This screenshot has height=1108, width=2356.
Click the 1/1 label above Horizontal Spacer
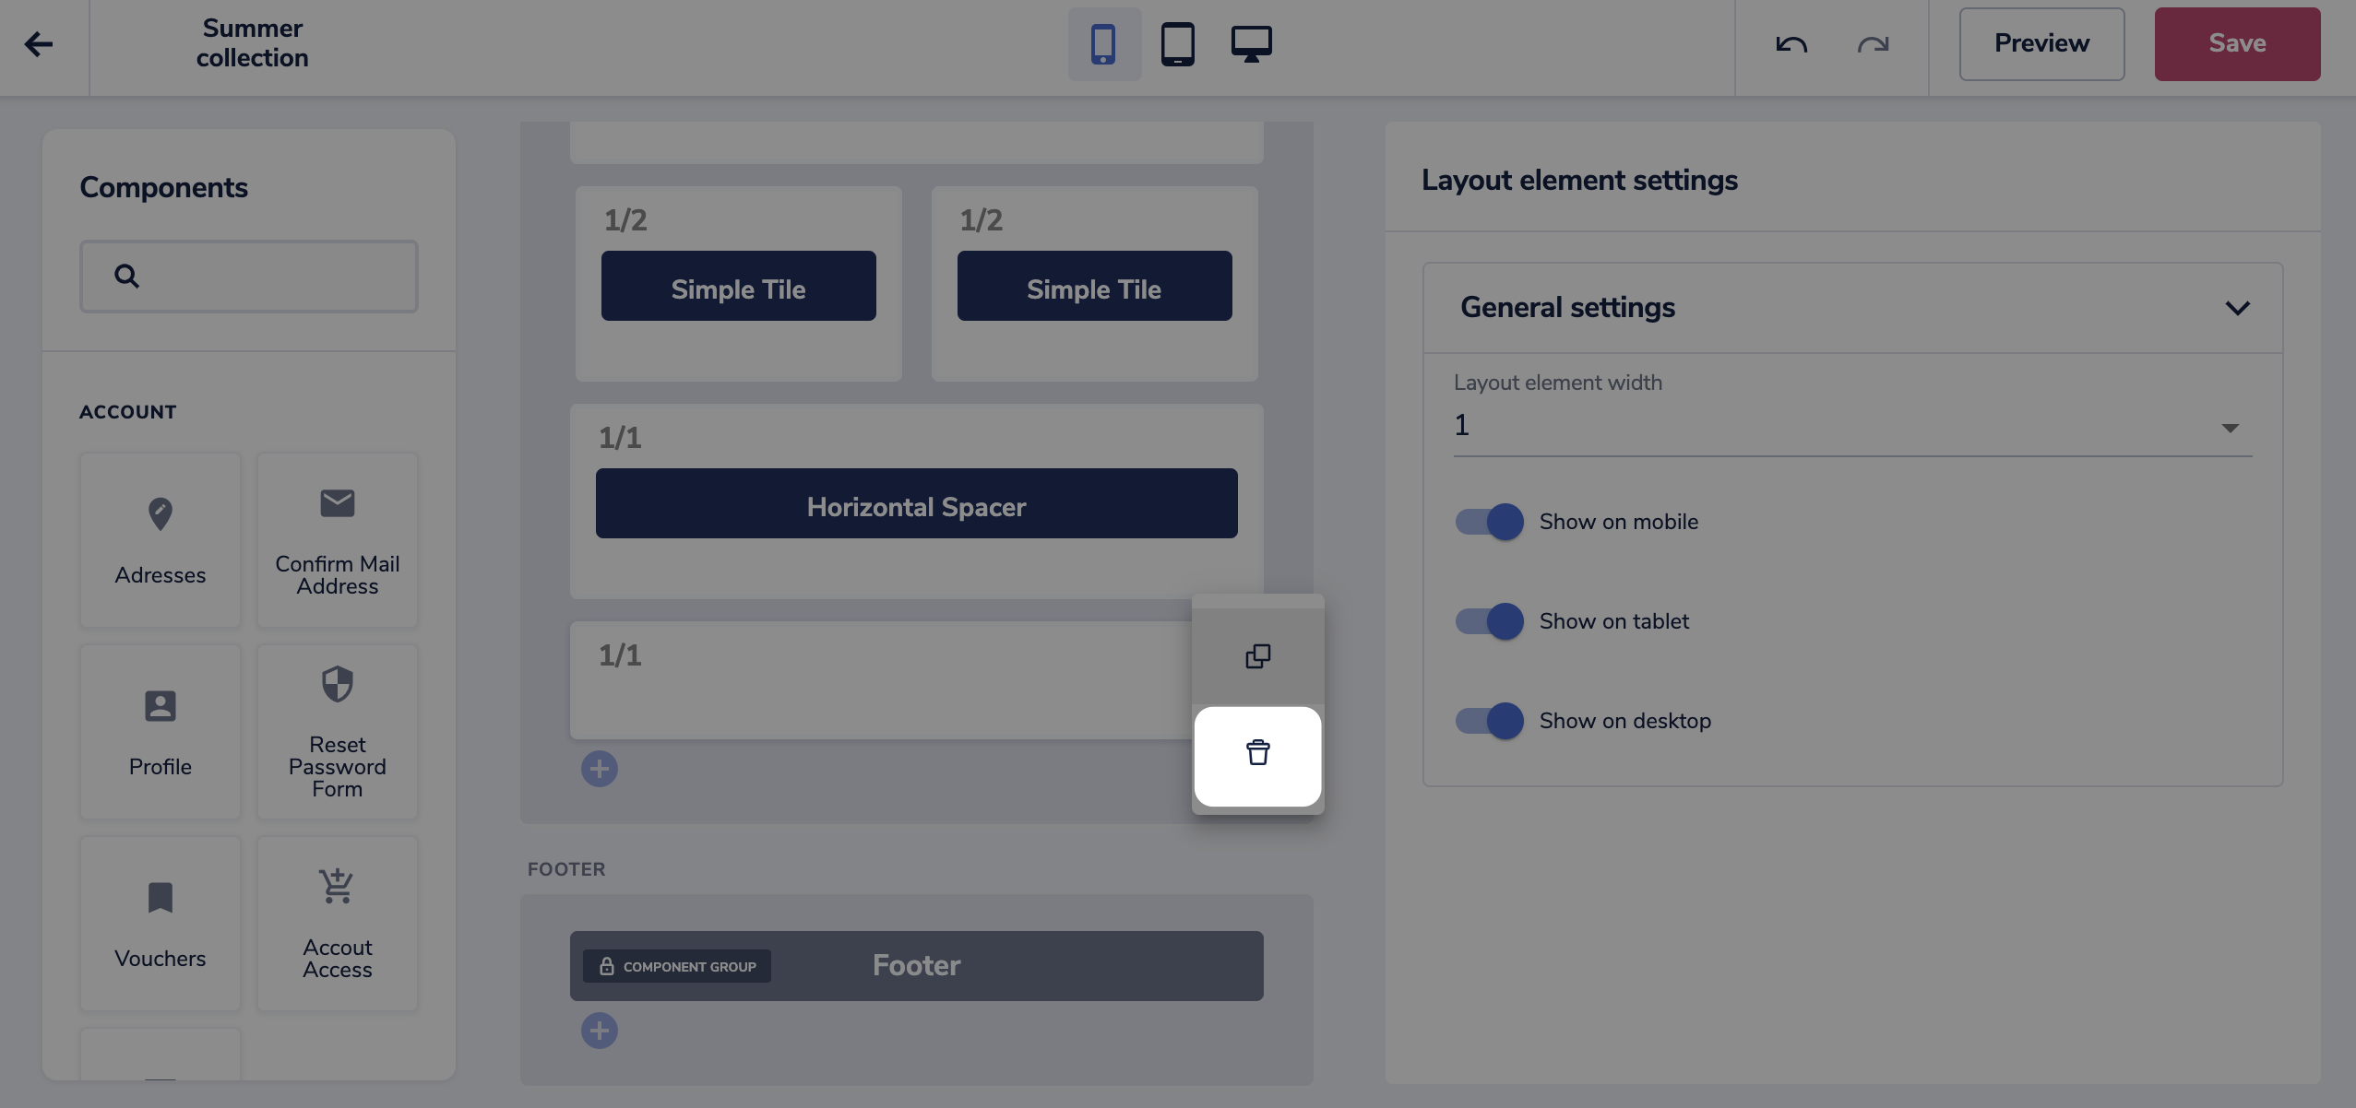620,438
